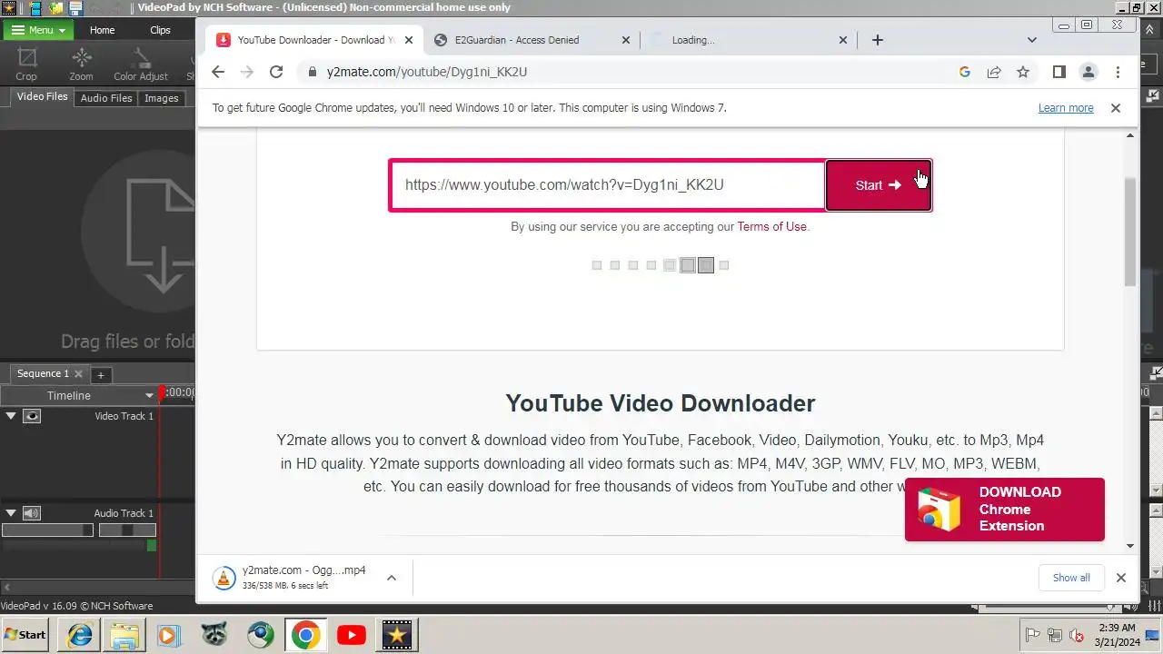Open Windows Media Player from the taskbar
1163x654 pixels.
(169, 635)
